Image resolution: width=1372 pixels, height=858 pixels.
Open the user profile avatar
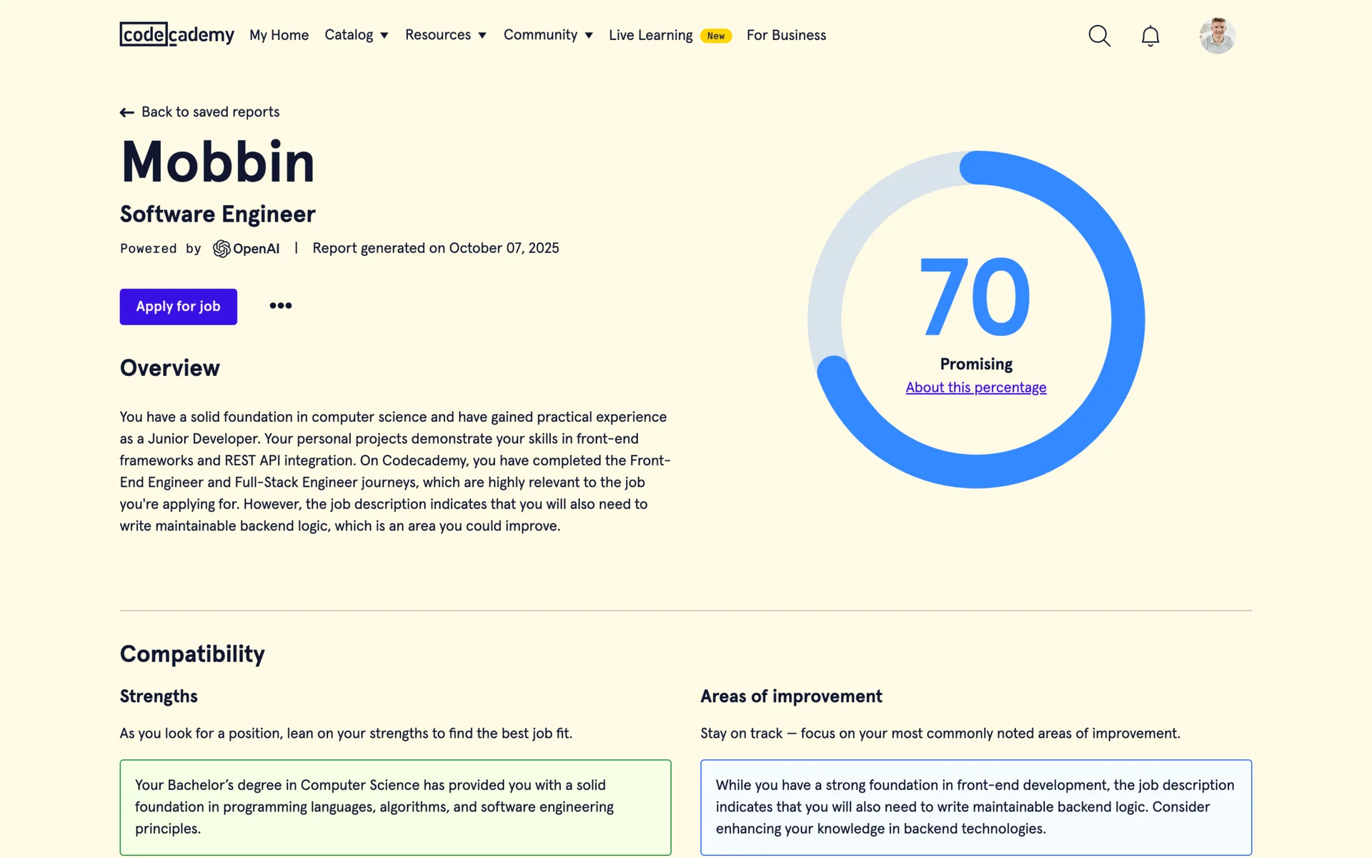coord(1217,36)
